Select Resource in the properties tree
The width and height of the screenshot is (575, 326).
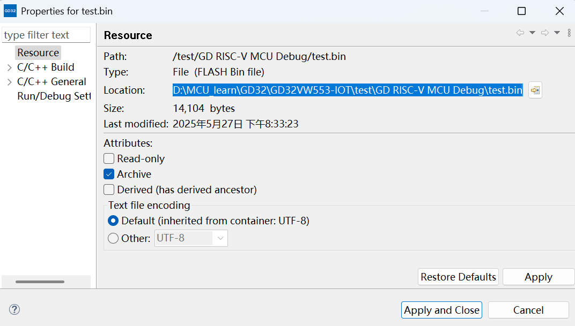(x=38, y=53)
